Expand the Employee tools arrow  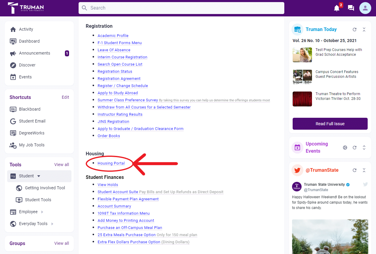[x=42, y=212]
